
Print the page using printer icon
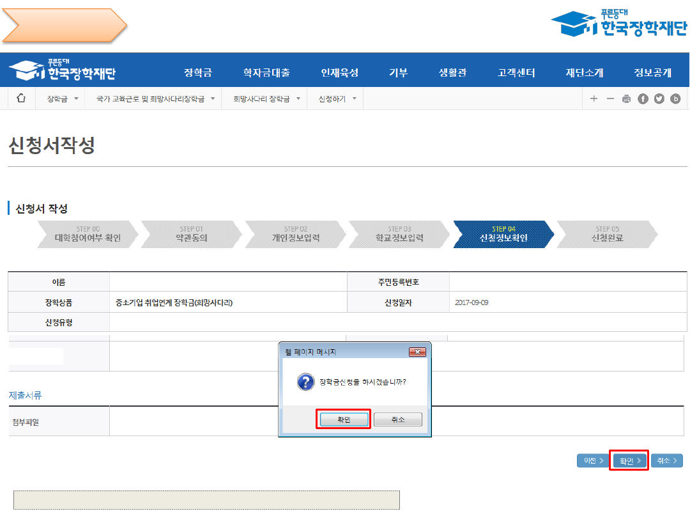click(626, 98)
